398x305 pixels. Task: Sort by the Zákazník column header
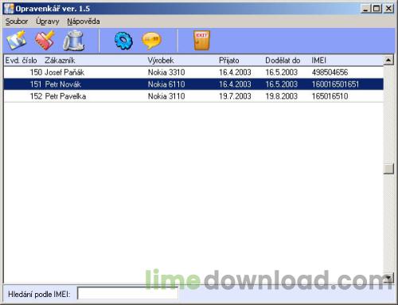point(60,61)
